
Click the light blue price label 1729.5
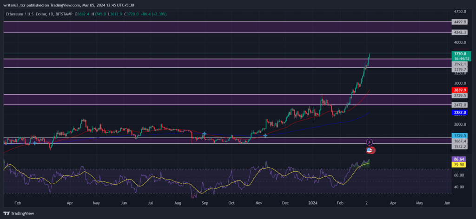(x=460, y=135)
